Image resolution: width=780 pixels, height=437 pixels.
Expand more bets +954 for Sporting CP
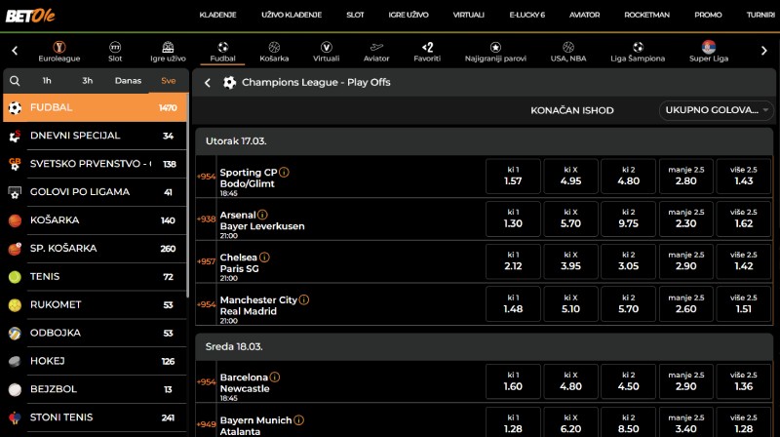(206, 177)
